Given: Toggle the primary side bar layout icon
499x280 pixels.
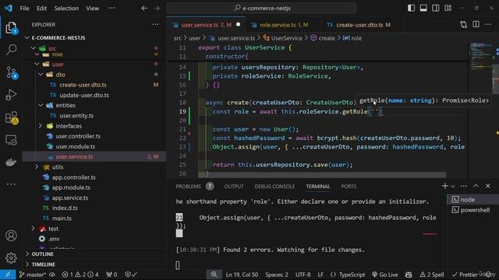Looking at the screenshot, I should tap(411, 8).
